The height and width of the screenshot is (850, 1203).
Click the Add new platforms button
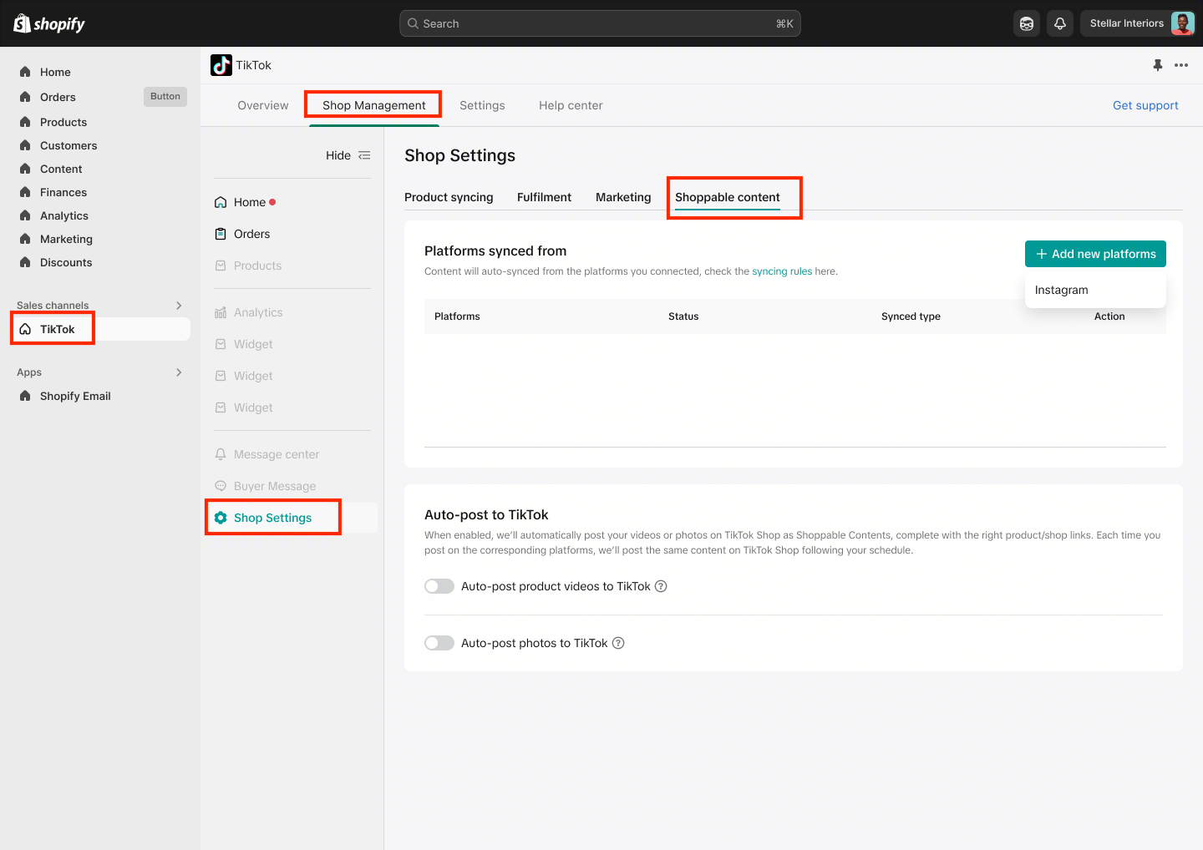pos(1095,254)
